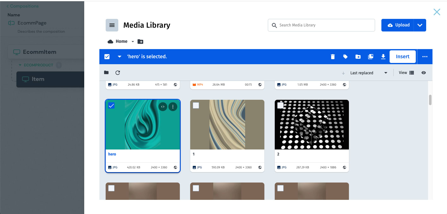The width and height of the screenshot is (447, 214).
Task: Refresh the media list
Action: point(118,73)
